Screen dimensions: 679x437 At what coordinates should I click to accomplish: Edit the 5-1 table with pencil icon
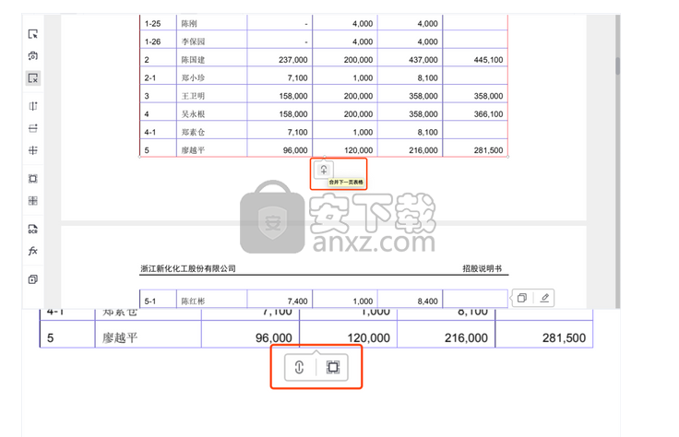pos(544,298)
